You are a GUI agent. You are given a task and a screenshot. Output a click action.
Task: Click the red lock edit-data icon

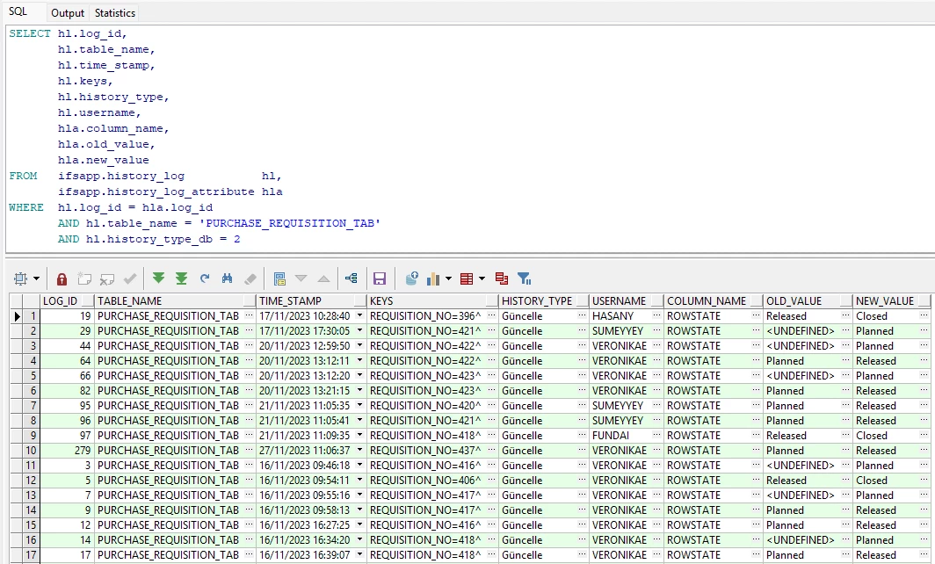click(x=62, y=279)
